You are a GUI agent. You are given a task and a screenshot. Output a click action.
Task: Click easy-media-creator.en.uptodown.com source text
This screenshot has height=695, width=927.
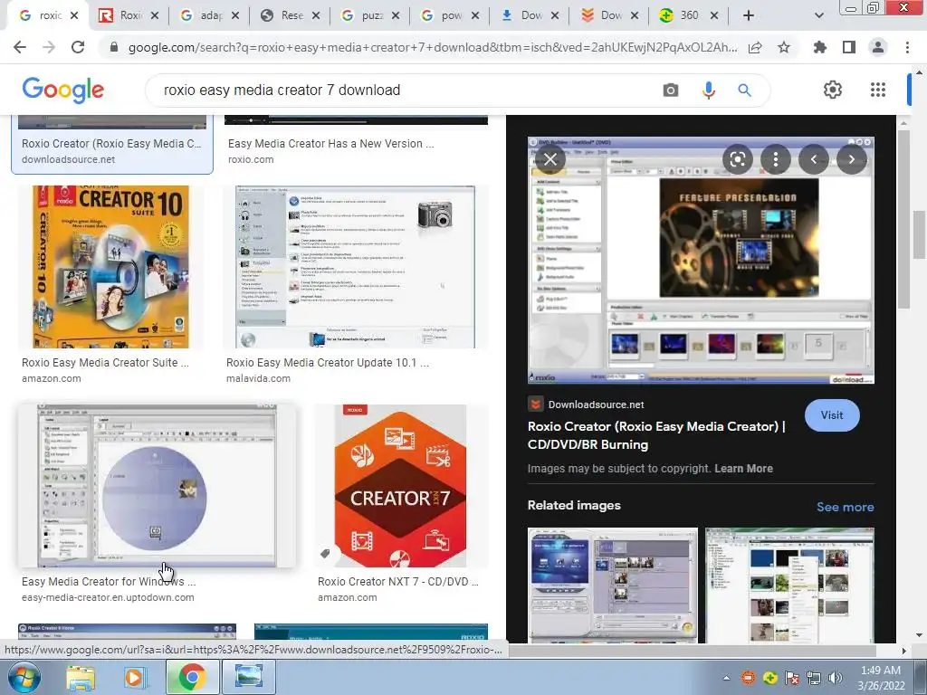(109, 597)
